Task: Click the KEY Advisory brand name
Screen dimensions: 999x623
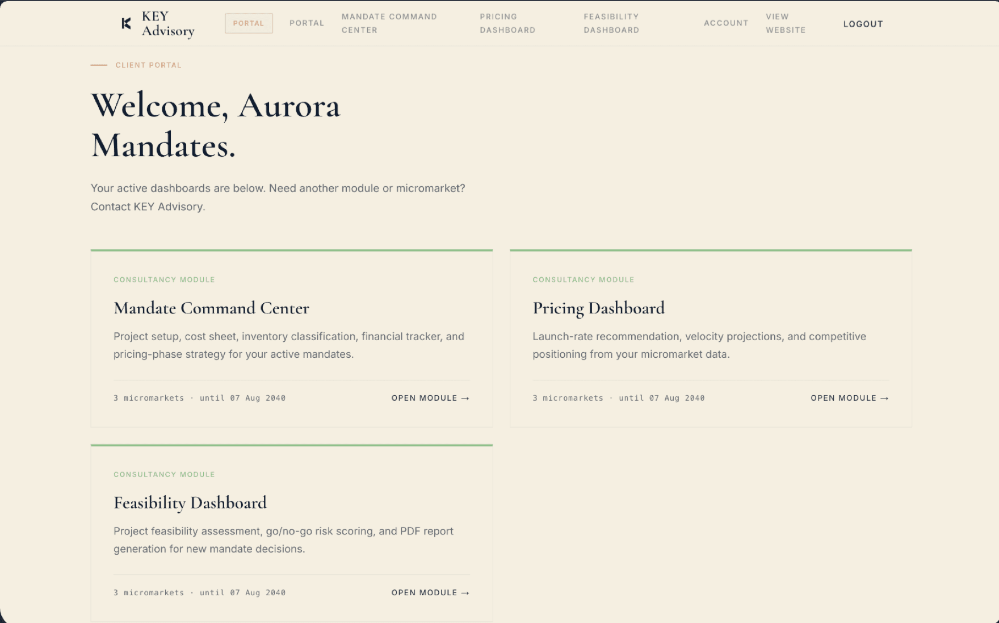Action: click(x=168, y=23)
